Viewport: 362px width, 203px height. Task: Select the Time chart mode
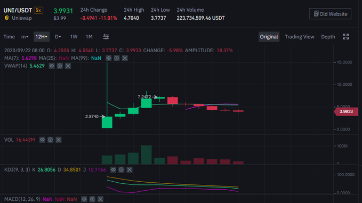(9, 37)
